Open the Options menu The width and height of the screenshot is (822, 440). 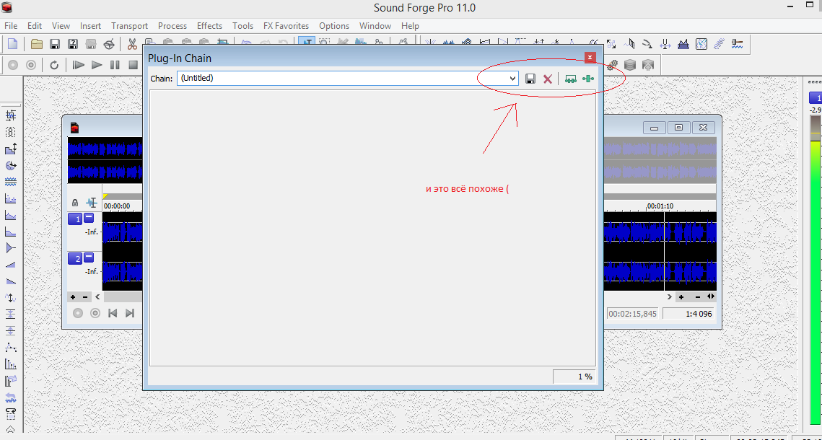tap(334, 26)
